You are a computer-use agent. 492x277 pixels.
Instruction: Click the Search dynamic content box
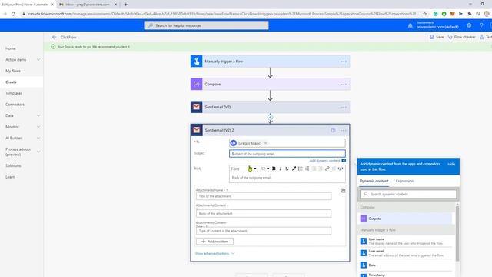(408, 194)
